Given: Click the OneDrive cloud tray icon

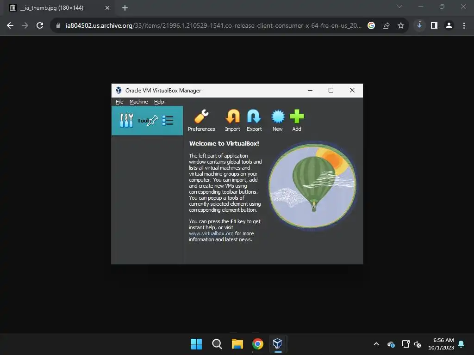Looking at the screenshot, I should tap(391, 344).
